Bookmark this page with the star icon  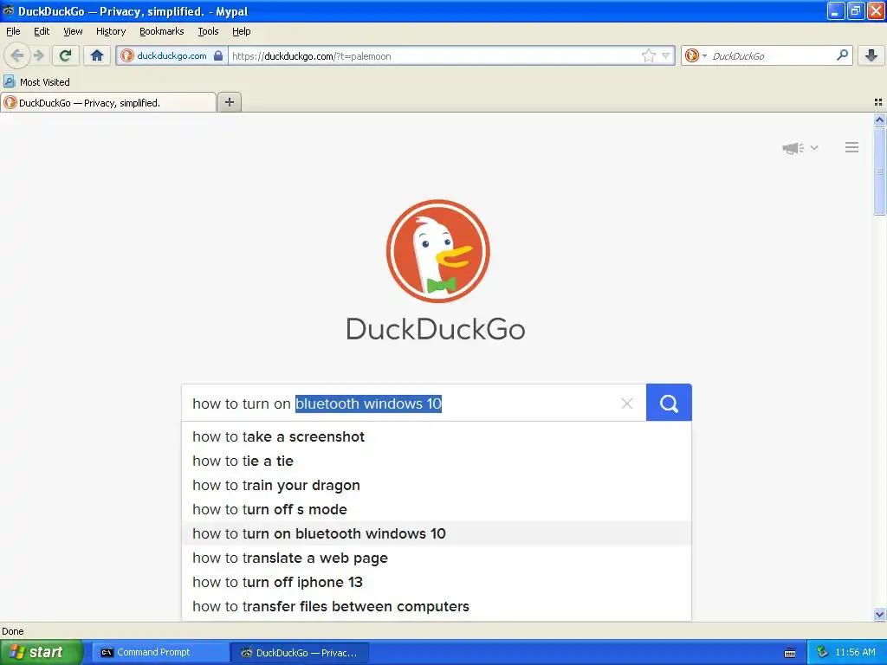click(x=648, y=55)
